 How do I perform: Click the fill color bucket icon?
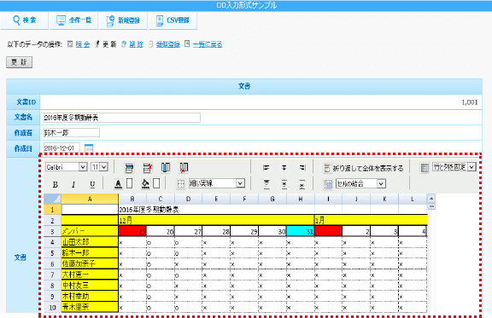coord(145,184)
